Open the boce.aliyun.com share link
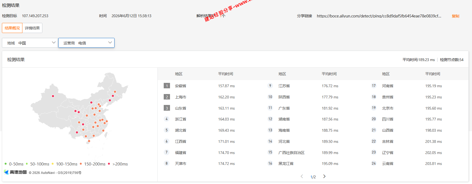This screenshot has width=472, height=184. pyautogui.click(x=379, y=16)
